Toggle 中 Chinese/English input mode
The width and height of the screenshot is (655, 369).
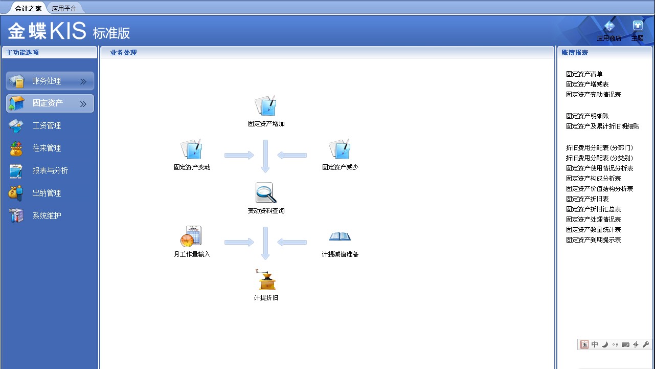595,344
